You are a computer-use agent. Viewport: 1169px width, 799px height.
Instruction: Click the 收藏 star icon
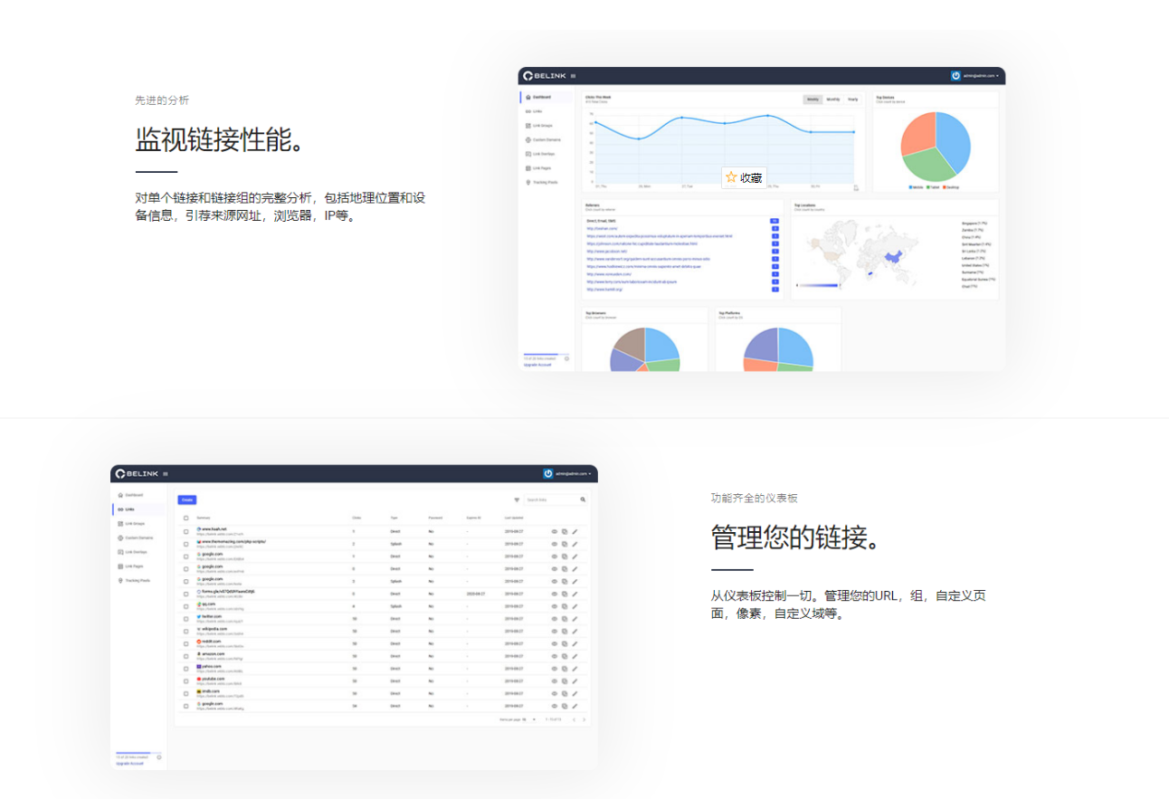click(731, 177)
